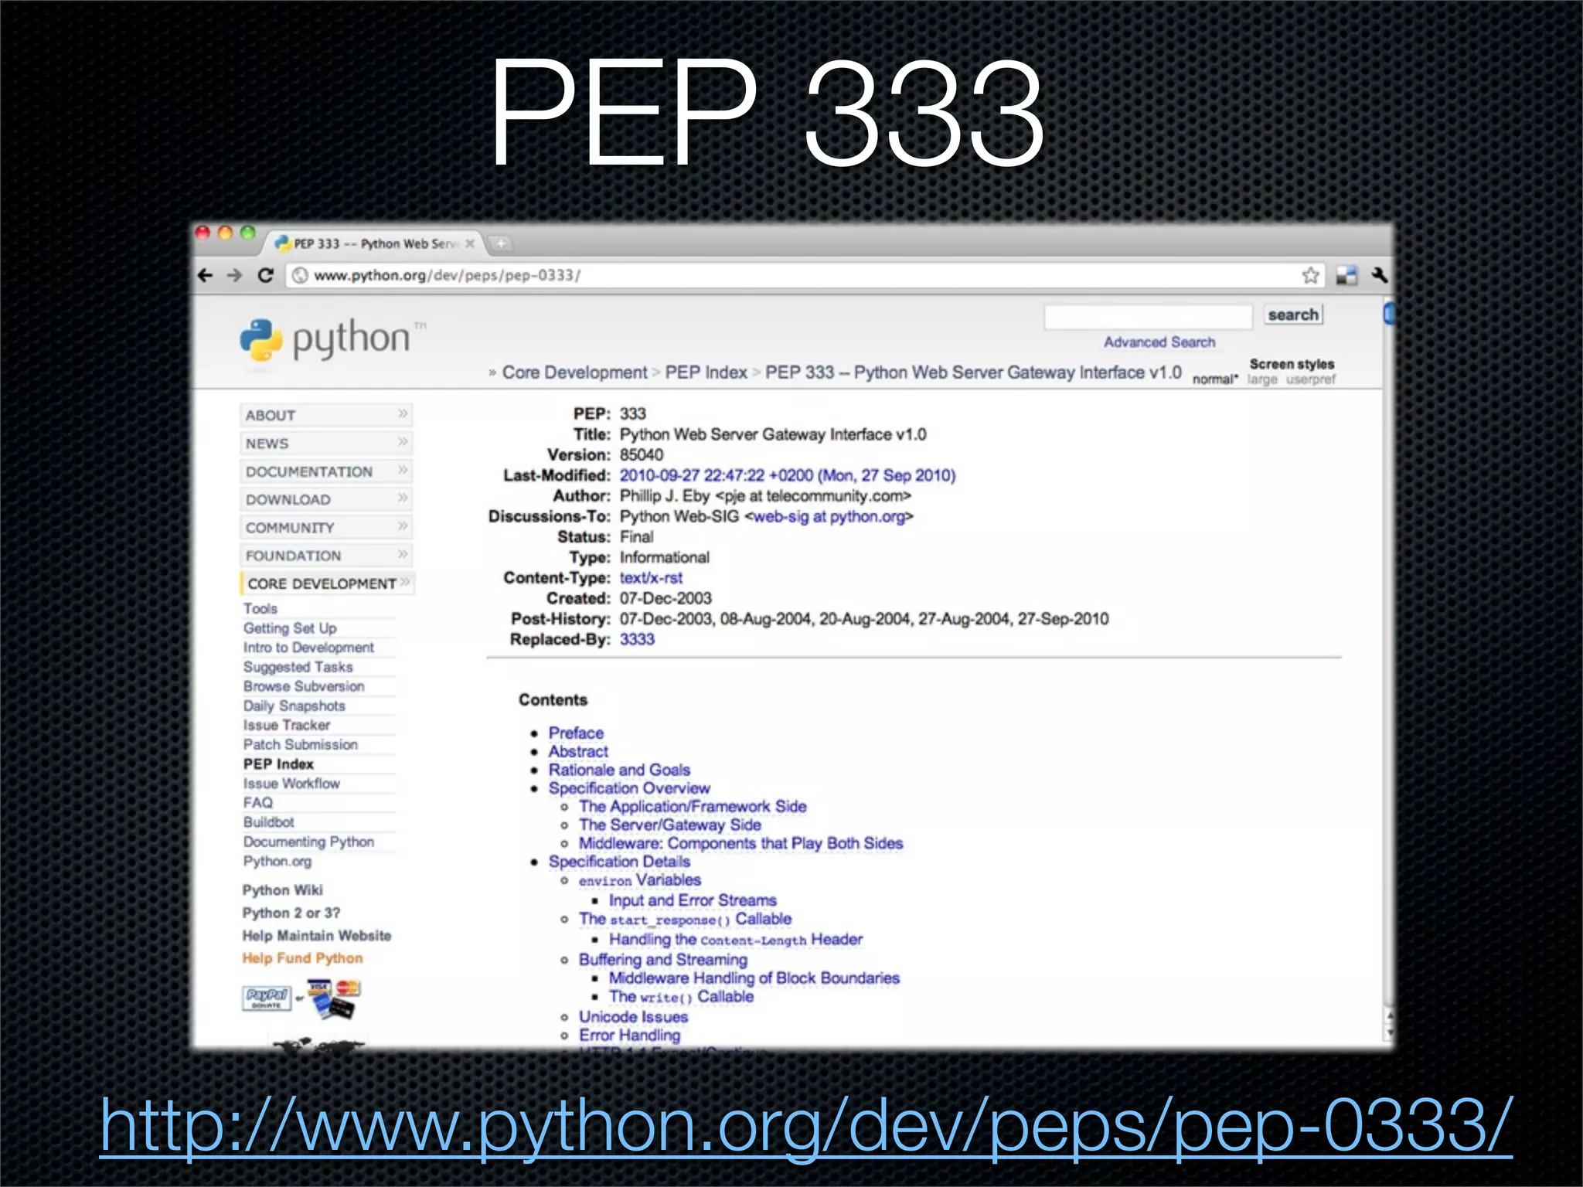1583x1187 pixels.
Task: Click the browser forward arrow
Action: (234, 275)
